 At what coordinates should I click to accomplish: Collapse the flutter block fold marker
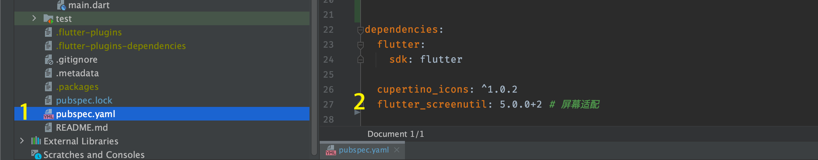click(x=360, y=45)
